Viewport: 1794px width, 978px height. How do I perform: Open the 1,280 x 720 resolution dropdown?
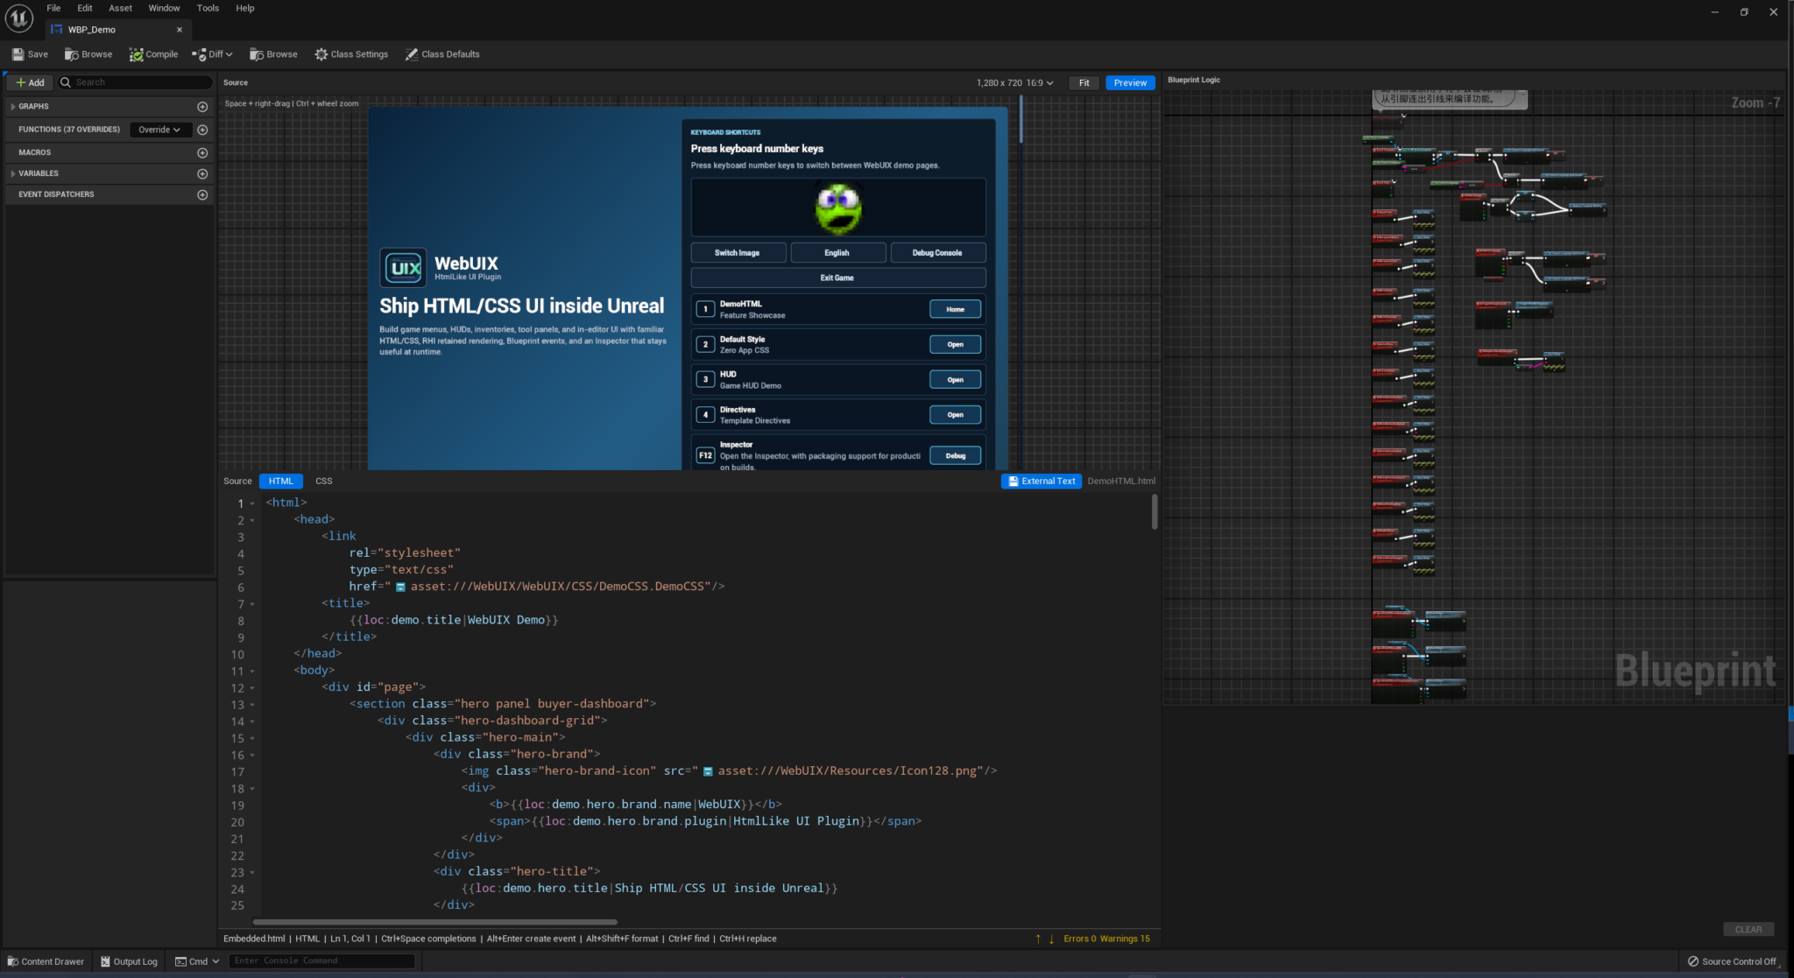coord(1014,83)
